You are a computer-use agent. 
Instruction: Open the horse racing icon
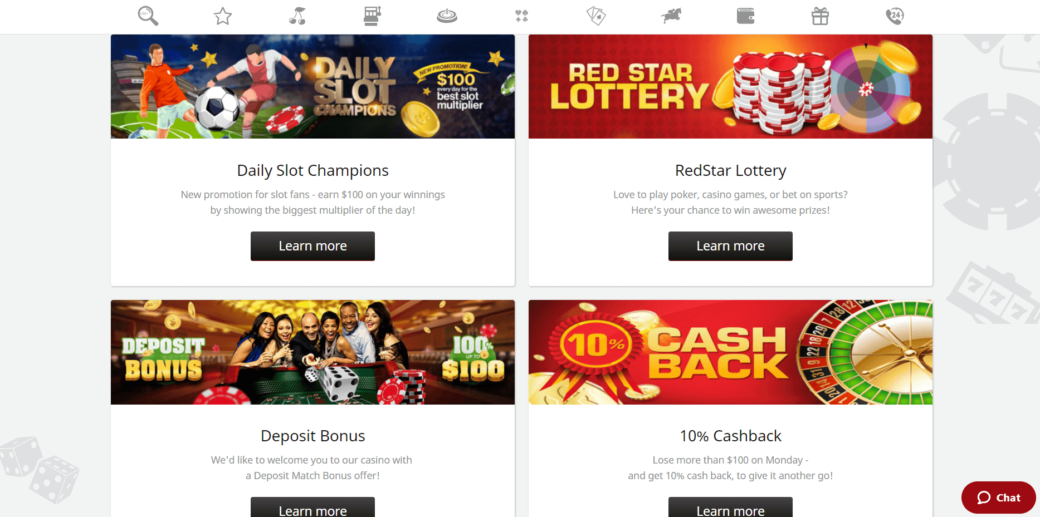coord(671,16)
